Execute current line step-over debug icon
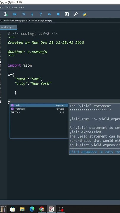120x213 pixels. (x=23, y=14)
